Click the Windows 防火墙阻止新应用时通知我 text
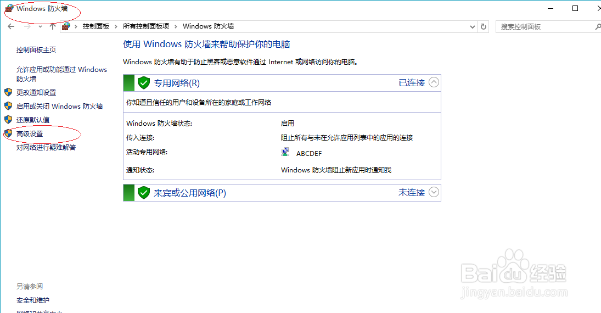Image resolution: width=601 pixels, height=313 pixels. point(336,170)
